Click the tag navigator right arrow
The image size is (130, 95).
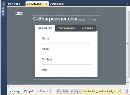(126, 91)
